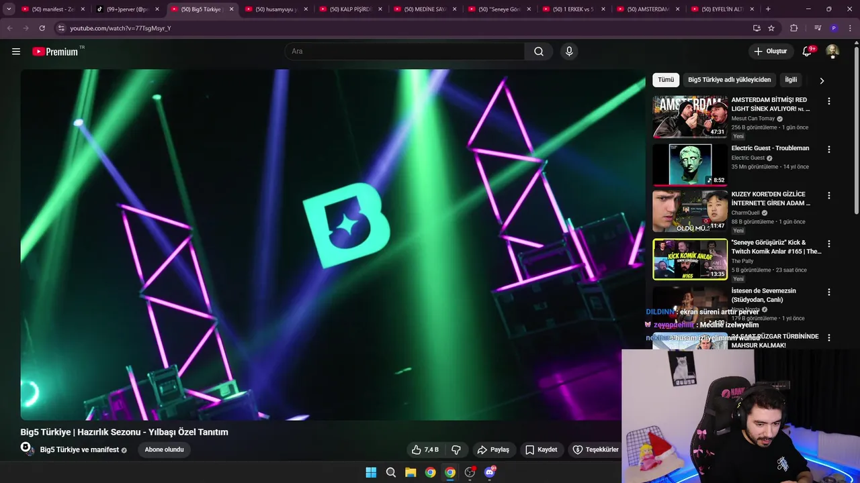This screenshot has height=483, width=860.
Task: Open Kick Komik Anlar #165 thumbnail
Action: pyautogui.click(x=690, y=260)
